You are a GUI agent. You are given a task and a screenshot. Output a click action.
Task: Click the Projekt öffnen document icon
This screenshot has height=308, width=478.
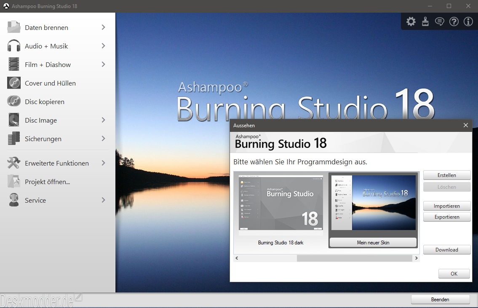14,182
